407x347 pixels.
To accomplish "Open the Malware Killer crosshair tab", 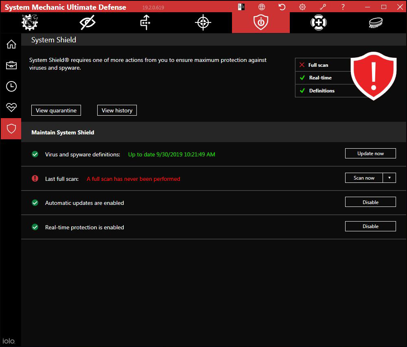I will pos(203,22).
